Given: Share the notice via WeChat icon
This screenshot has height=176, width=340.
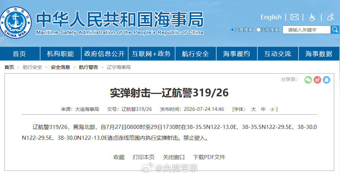Looking at the screenshot, I should tap(308, 80).
